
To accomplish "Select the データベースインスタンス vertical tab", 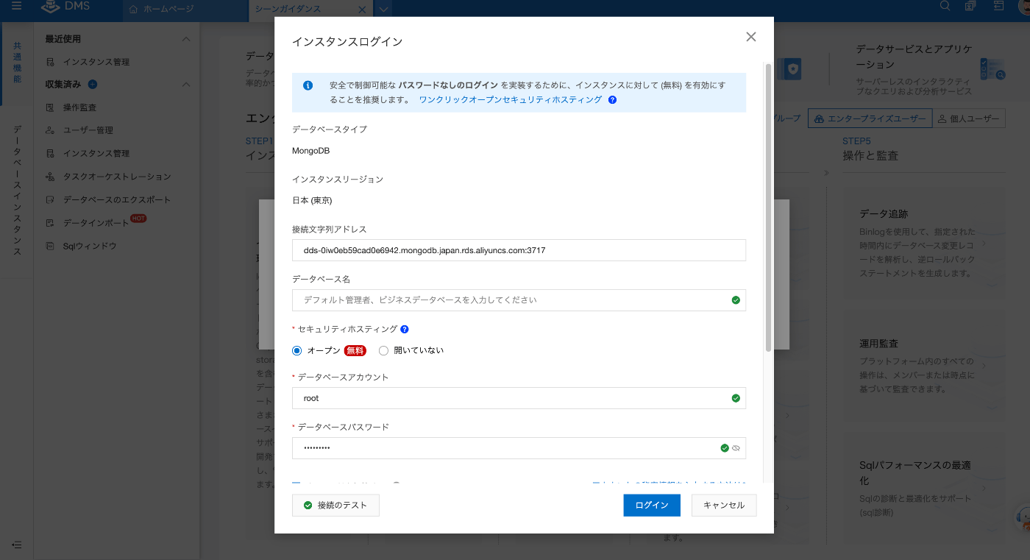I will tap(17, 191).
